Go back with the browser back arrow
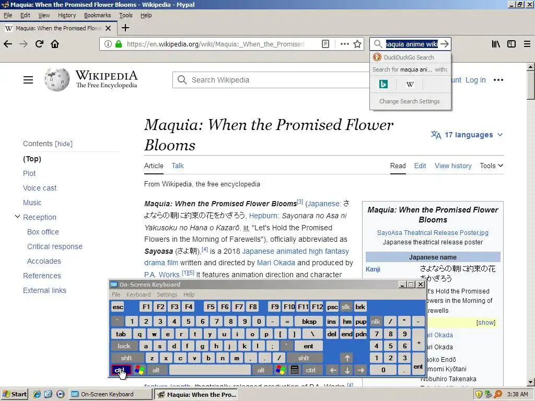 8,44
